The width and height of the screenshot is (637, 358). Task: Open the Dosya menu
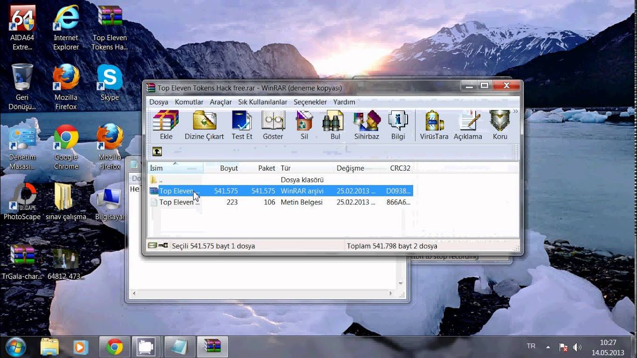point(159,102)
